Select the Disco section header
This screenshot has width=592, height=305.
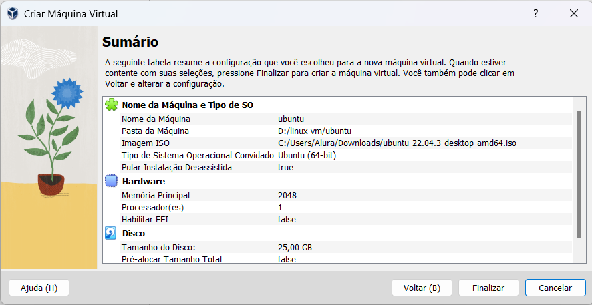point(133,234)
